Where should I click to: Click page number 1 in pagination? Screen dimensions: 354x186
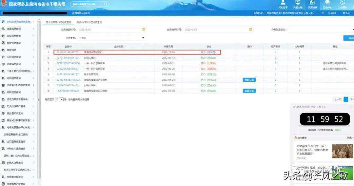pyautogui.click(x=346, y=99)
